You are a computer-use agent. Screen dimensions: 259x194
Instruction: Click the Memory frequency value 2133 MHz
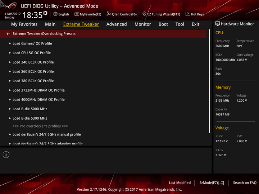pos(222,101)
